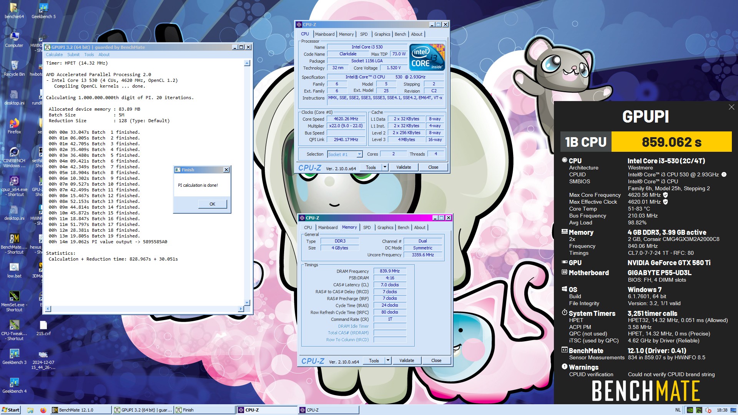Click the Intel Core i3 logo in CPU-Z
The width and height of the screenshot is (738, 415).
[427, 57]
